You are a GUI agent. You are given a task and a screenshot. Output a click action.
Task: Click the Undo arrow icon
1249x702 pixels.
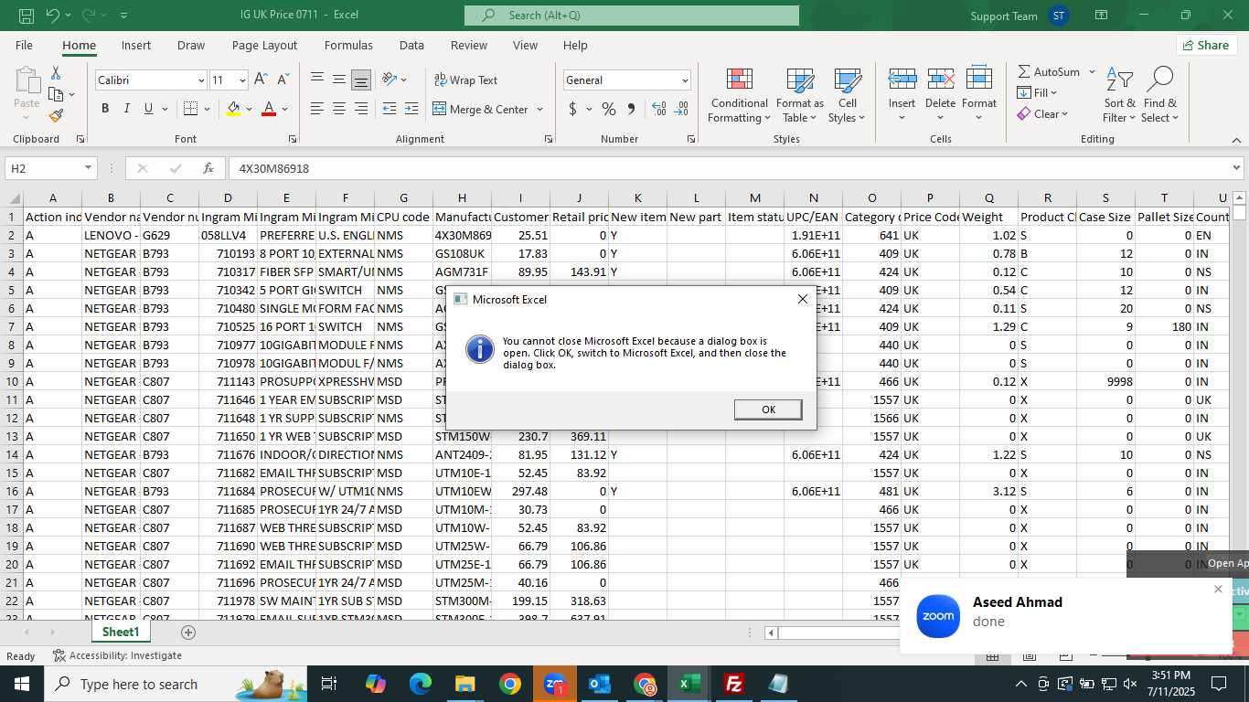coord(53,16)
